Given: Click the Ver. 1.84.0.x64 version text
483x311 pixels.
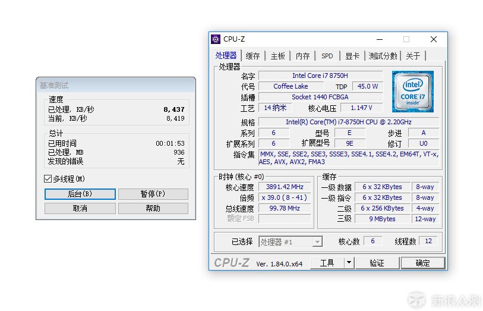Looking at the screenshot, I should (x=279, y=264).
